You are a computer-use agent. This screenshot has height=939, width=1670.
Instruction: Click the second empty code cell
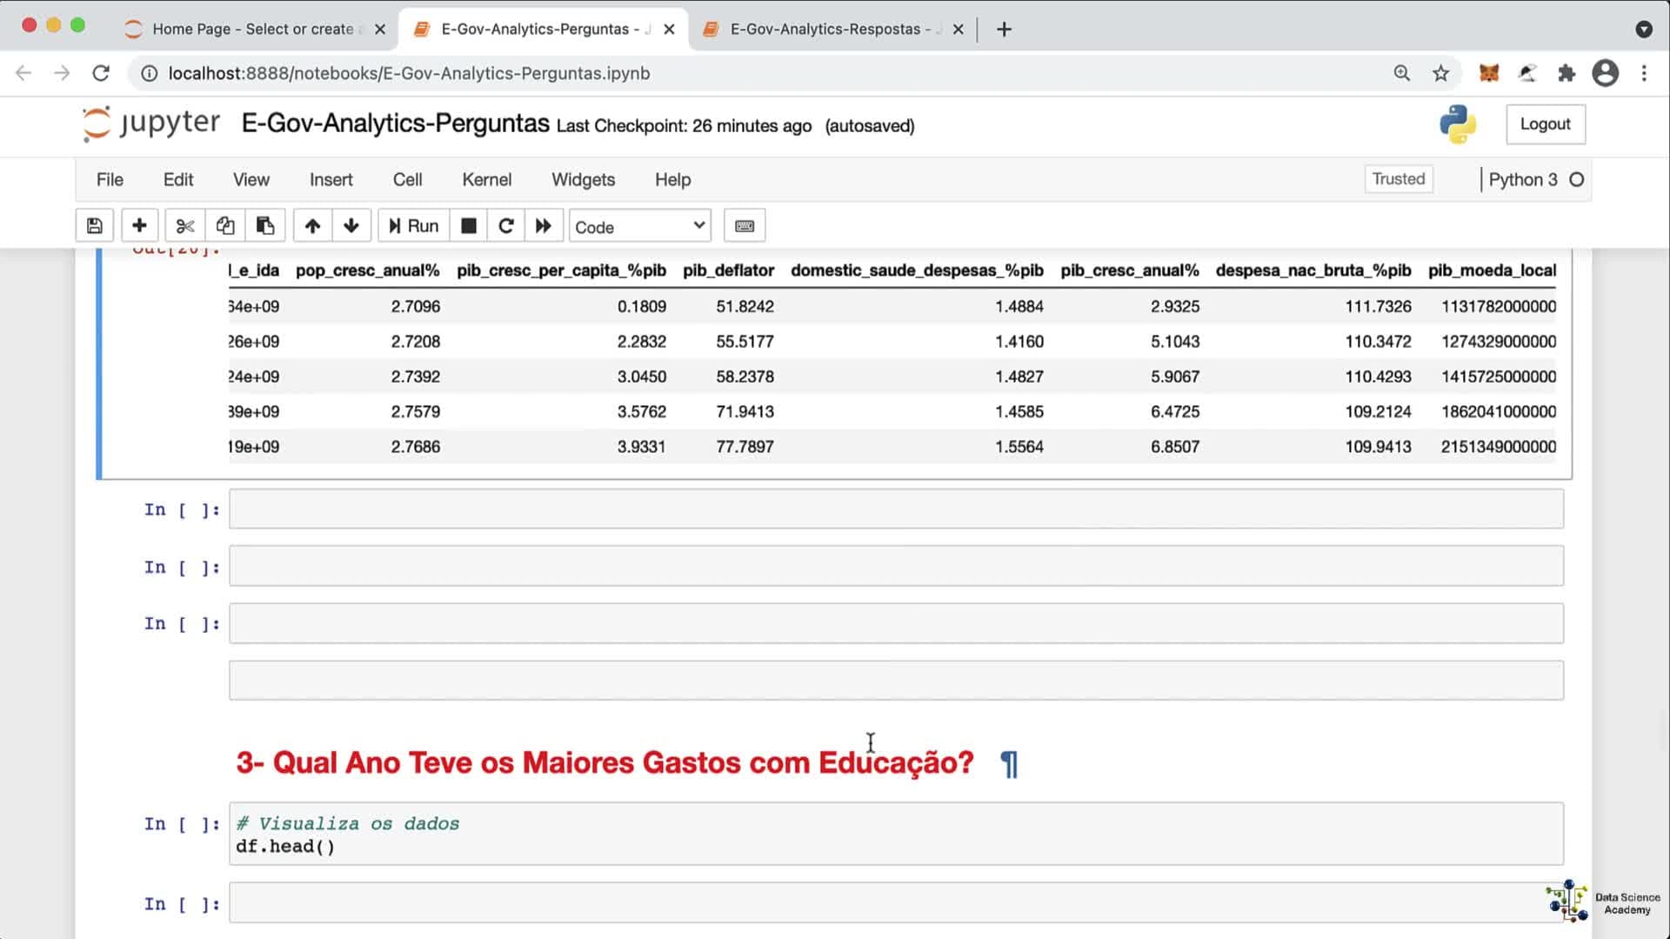point(896,566)
